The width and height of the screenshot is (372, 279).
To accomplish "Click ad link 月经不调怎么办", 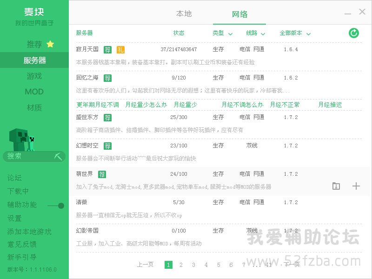I will (242, 105).
